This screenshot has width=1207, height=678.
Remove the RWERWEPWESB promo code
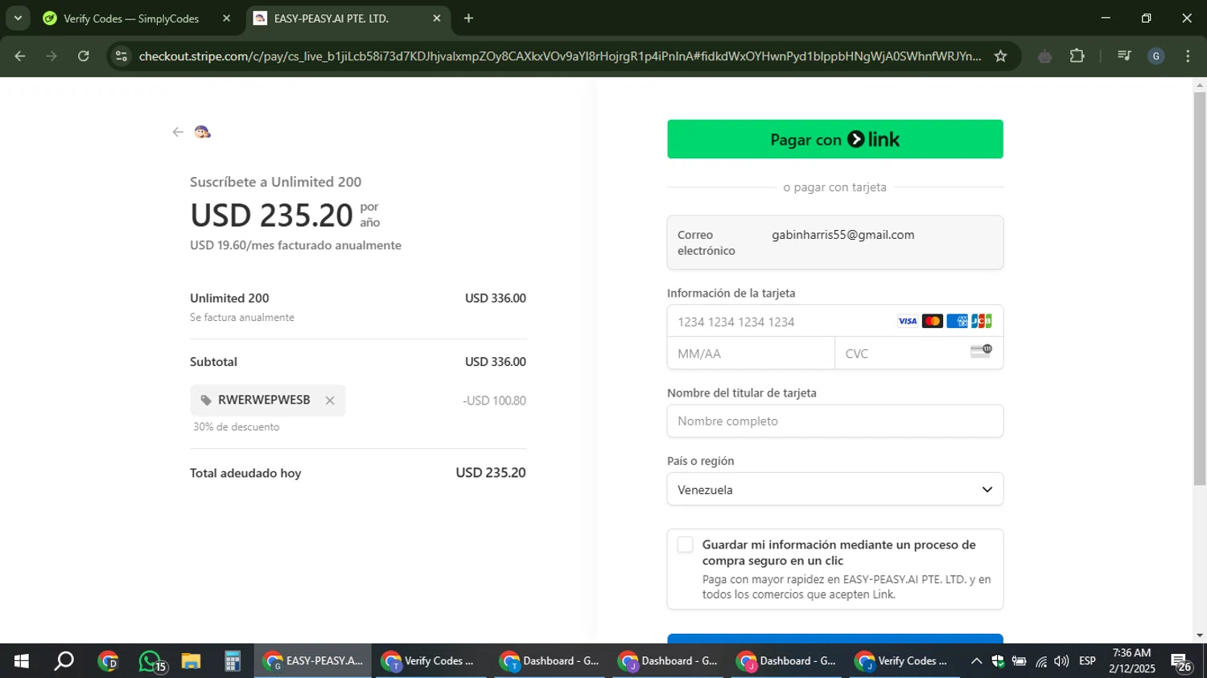pos(330,401)
